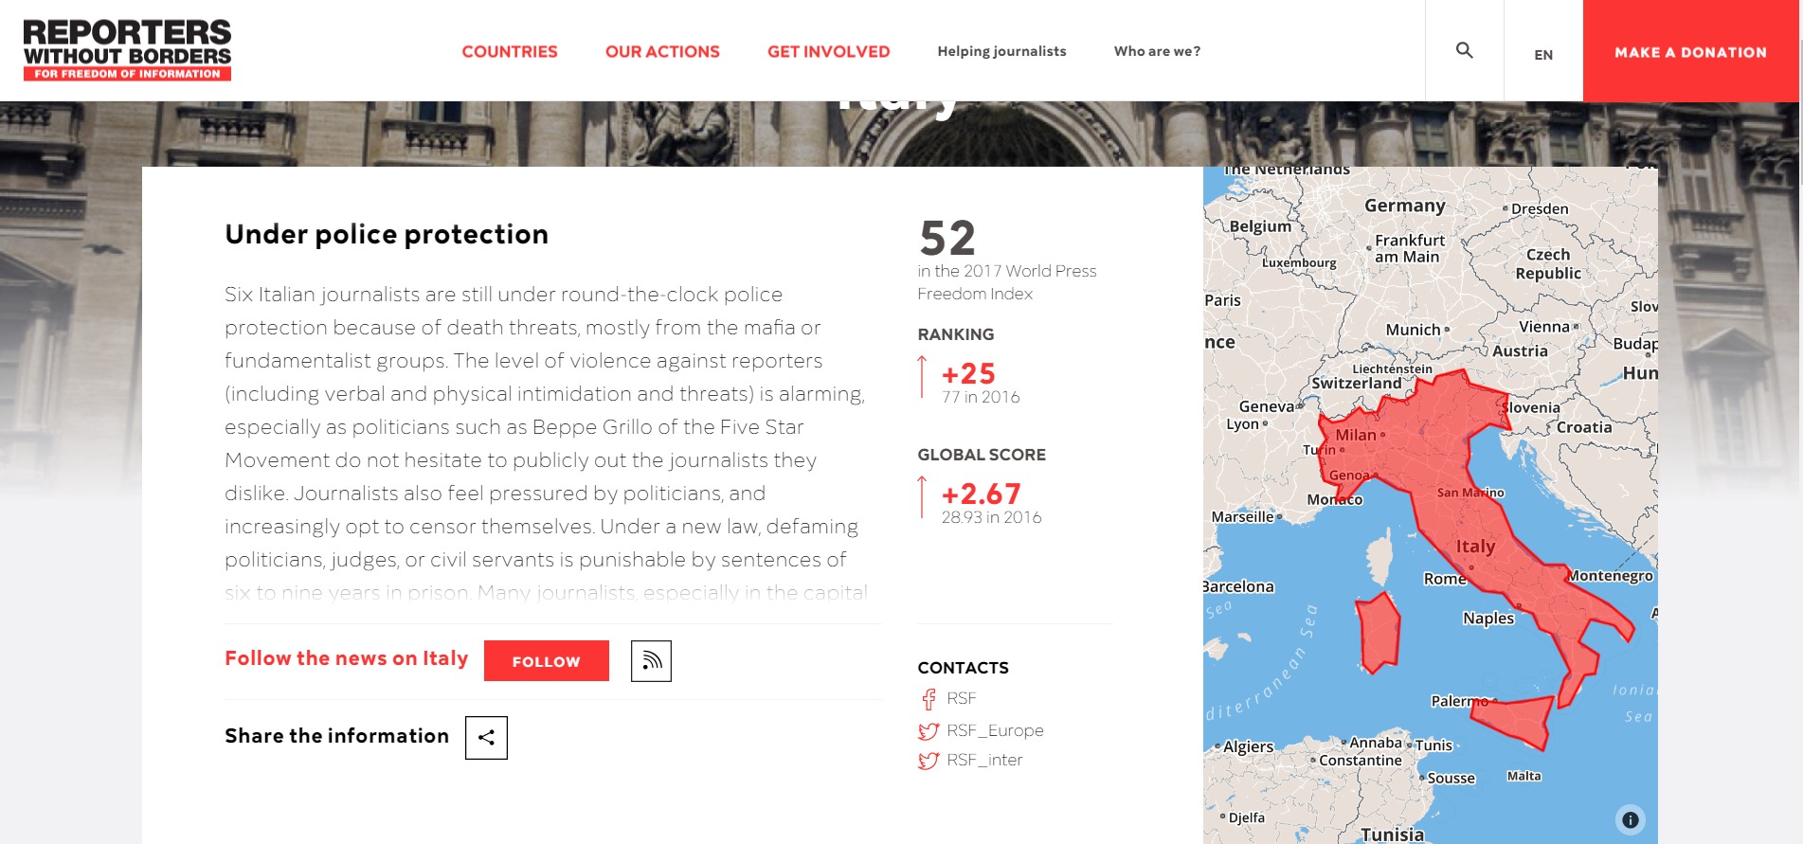The image size is (1803, 844).
Task: Click the 'Under police protection' heading
Action: coord(387,234)
